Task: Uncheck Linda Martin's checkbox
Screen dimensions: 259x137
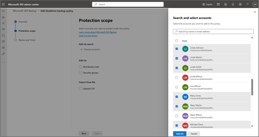Action: coord(177,58)
